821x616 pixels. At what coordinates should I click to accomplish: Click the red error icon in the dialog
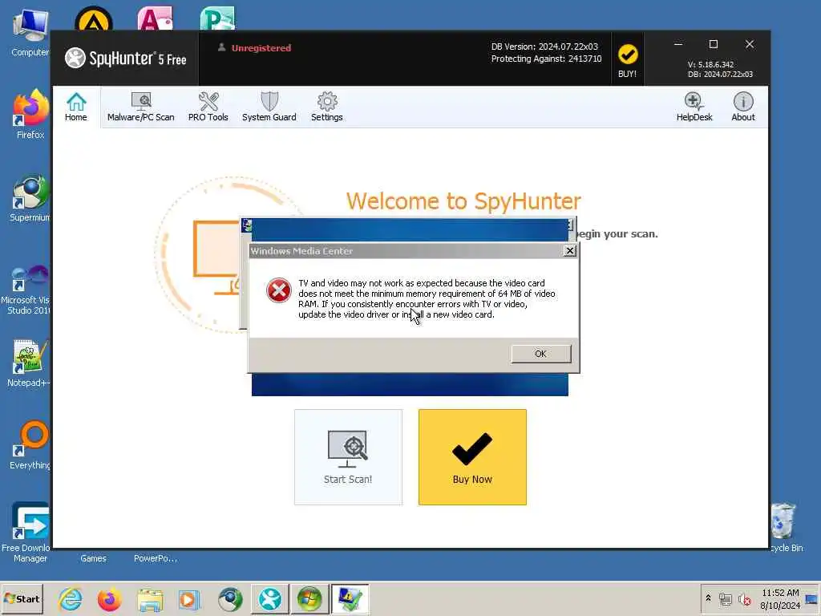[278, 290]
